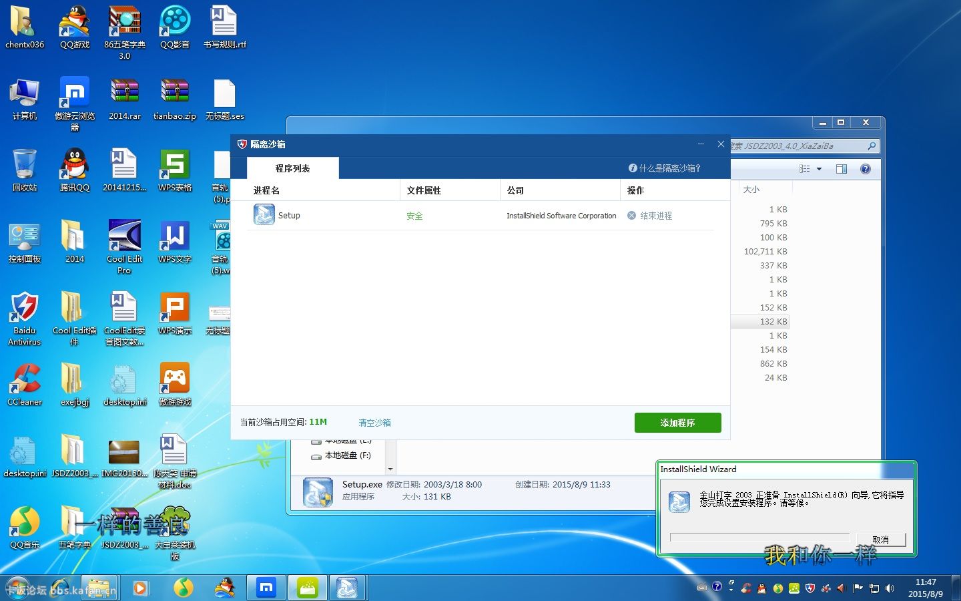Screen dimensions: 961x601
Task: Click 取消 in InstallShield Wizard
Action: [880, 540]
